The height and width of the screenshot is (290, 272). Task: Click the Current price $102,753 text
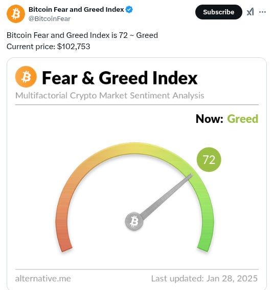click(x=49, y=47)
